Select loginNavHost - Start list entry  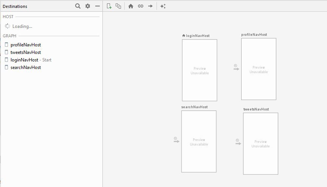point(31,60)
